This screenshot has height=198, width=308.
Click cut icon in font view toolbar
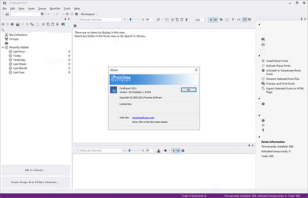(172, 19)
